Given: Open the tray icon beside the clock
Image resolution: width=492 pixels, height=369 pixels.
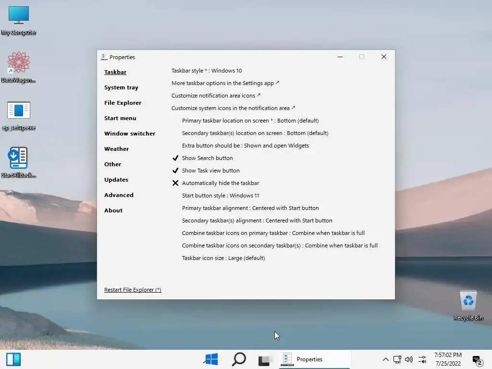Looking at the screenshot, I should [x=422, y=359].
